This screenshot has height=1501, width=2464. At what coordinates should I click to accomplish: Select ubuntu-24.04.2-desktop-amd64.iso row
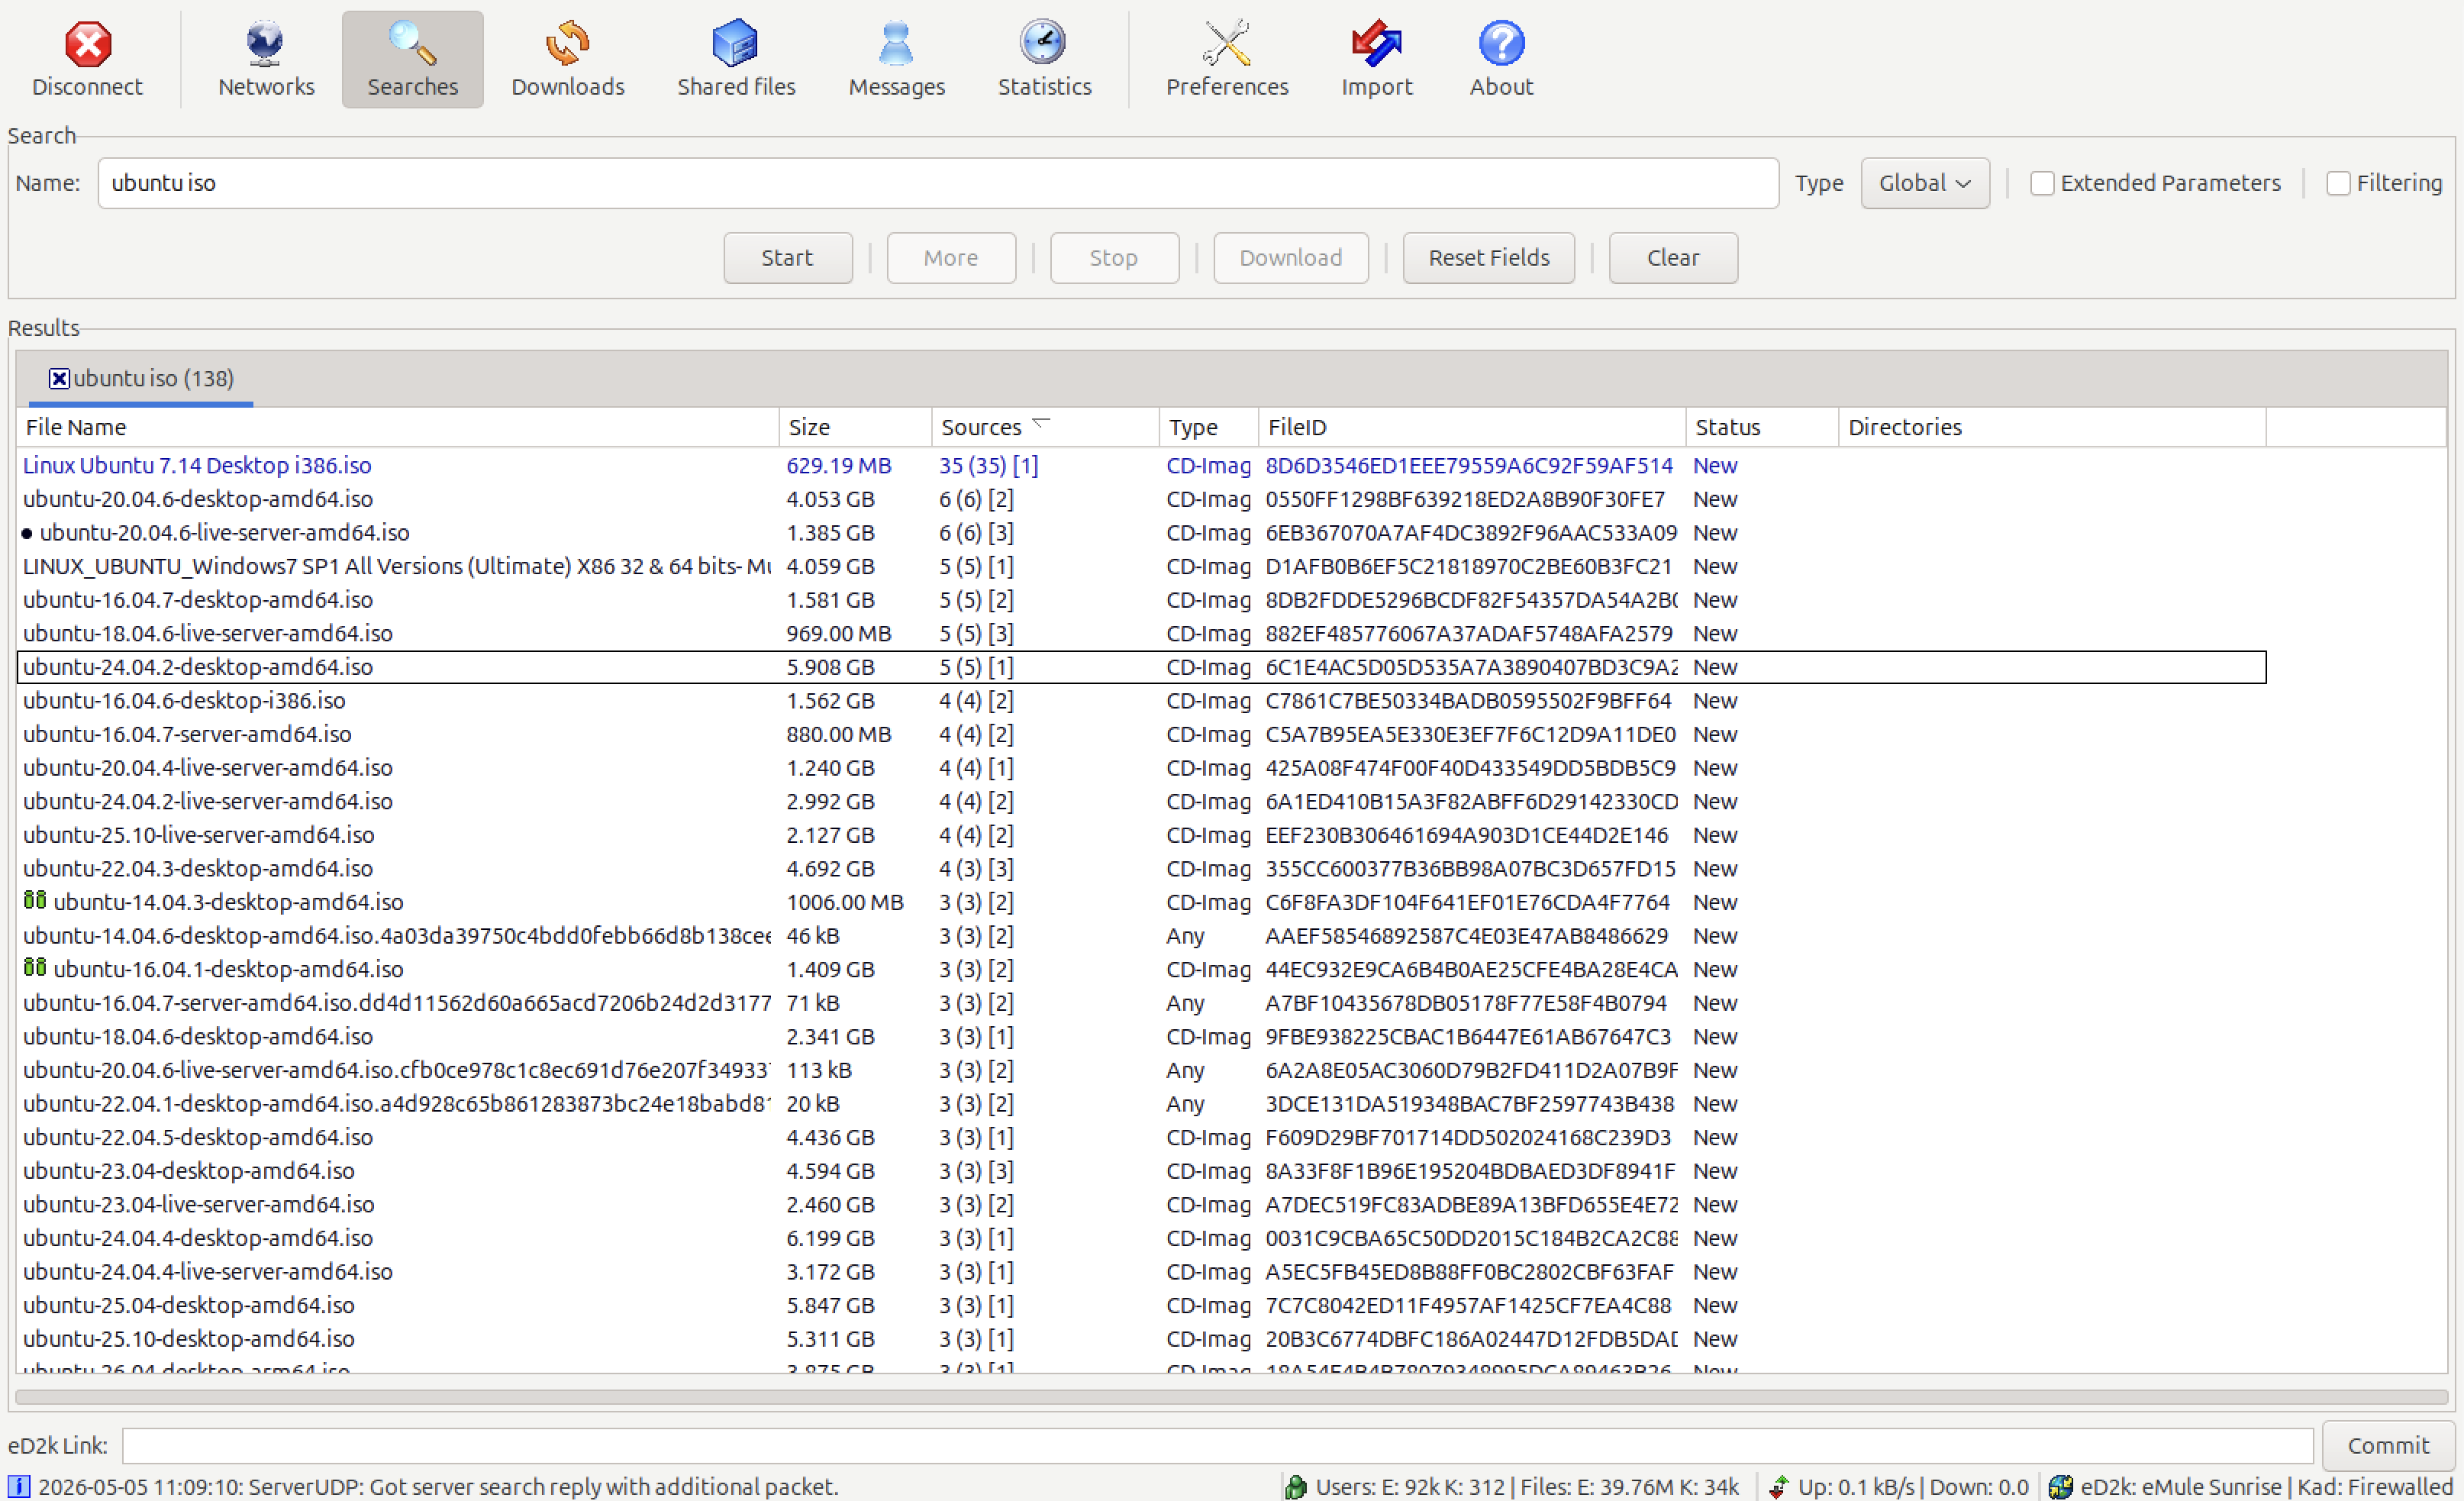[x=1142, y=667]
